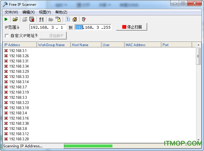The image size is (204, 151).
Task: Click the exit door icon
Action: [x=84, y=19]
